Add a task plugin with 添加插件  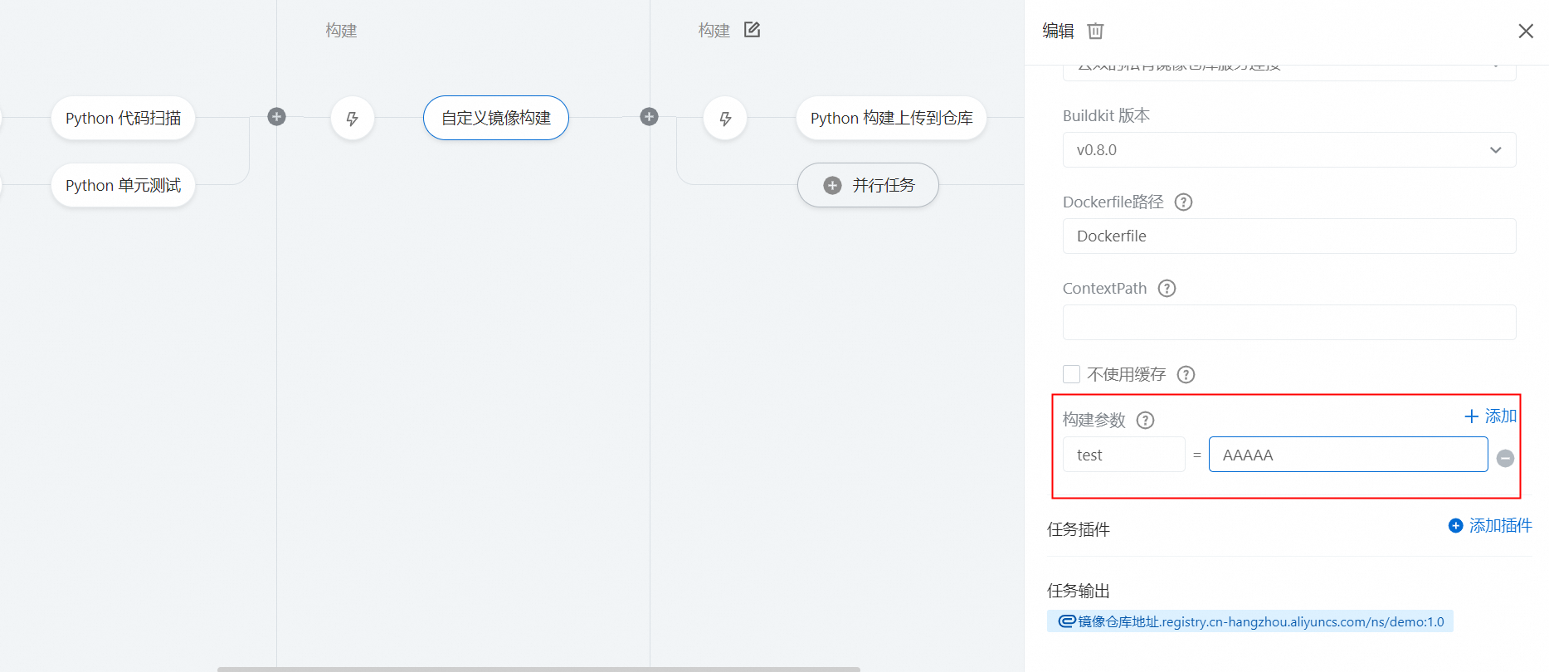1490,525
